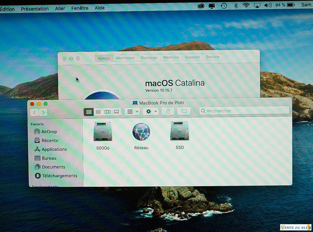Switch Finder to gallery view
313x232 pixels.
tap(116, 112)
